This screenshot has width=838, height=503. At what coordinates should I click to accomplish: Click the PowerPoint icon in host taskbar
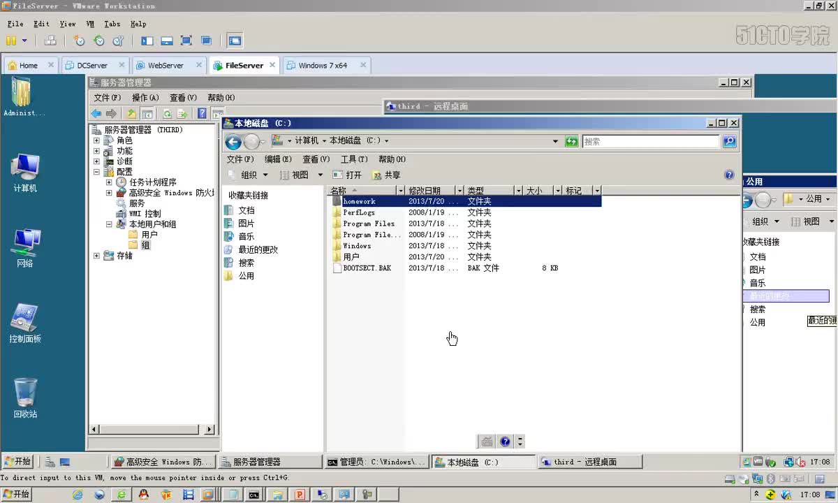tap(300, 495)
